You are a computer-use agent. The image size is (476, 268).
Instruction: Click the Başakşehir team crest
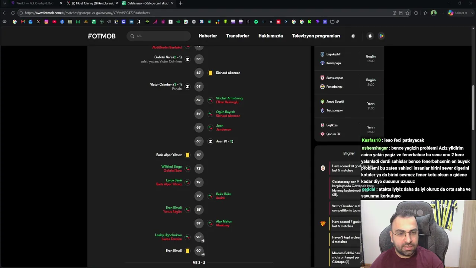(x=322, y=54)
